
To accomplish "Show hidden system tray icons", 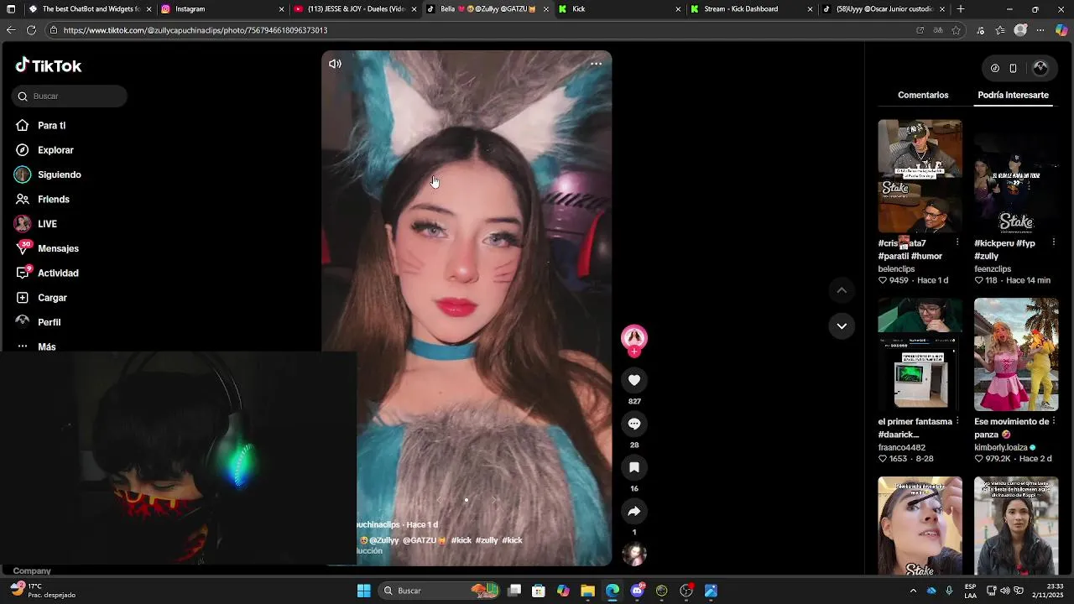I will click(x=913, y=591).
